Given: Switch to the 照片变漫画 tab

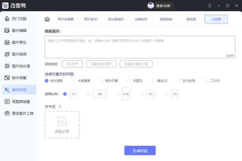Looking at the screenshot, I should pos(66,19).
